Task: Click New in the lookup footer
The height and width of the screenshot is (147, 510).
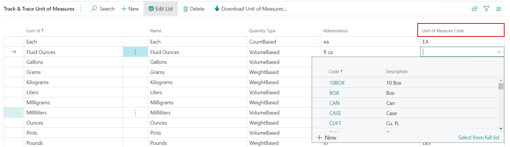Action: (x=326, y=138)
